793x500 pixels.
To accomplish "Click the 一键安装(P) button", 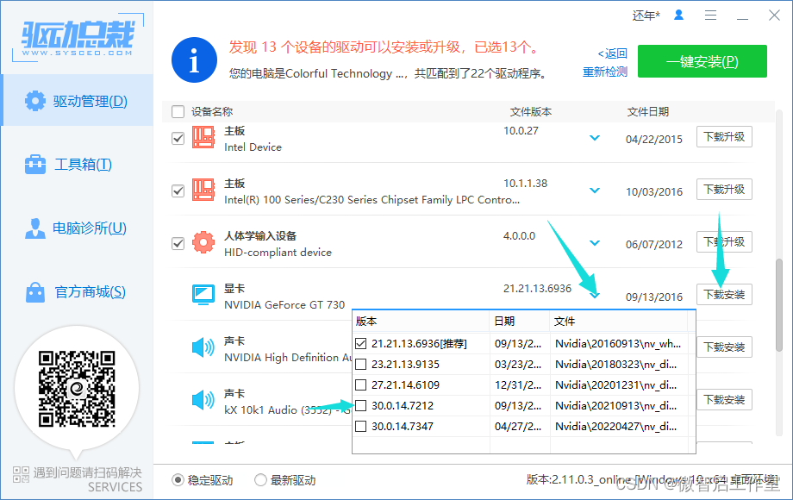I will coord(702,61).
